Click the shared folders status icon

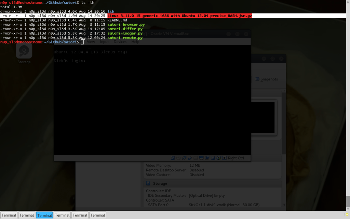[196, 158]
